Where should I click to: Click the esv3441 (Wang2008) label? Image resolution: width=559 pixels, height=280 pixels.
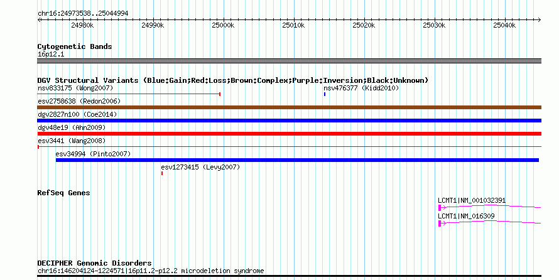pyautogui.click(x=72, y=141)
